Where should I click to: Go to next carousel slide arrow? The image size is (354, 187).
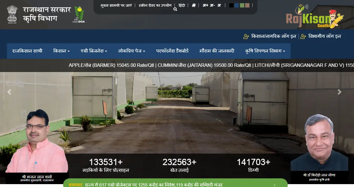click(340, 92)
